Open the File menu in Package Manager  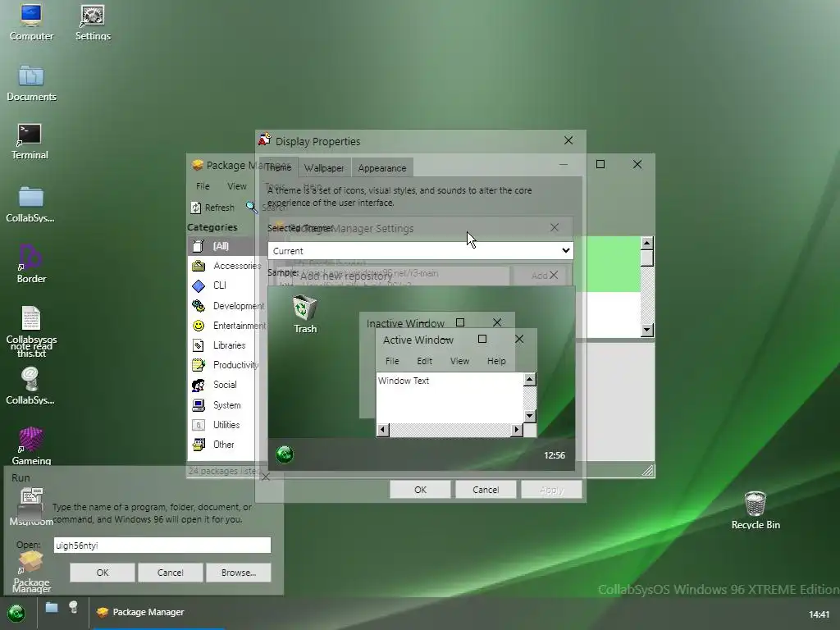coord(203,186)
